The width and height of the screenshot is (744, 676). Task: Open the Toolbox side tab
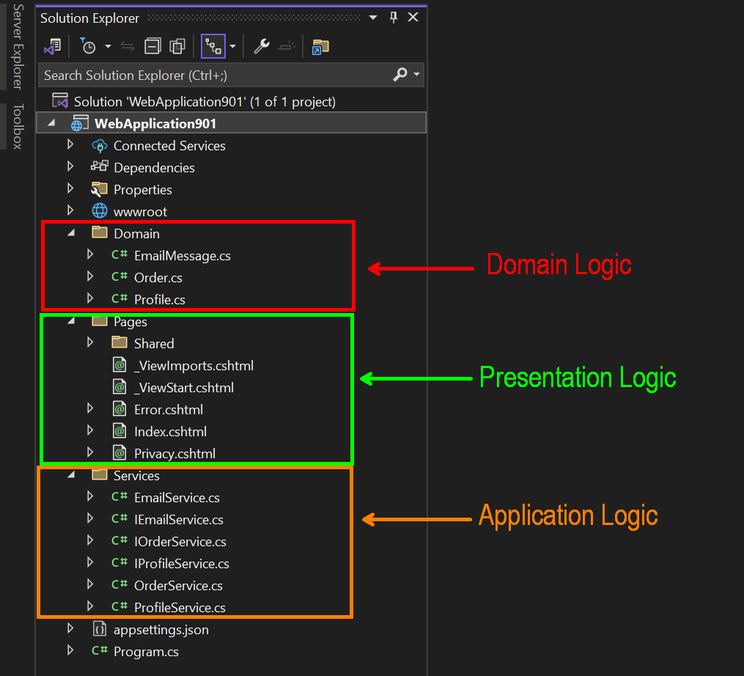[x=18, y=126]
